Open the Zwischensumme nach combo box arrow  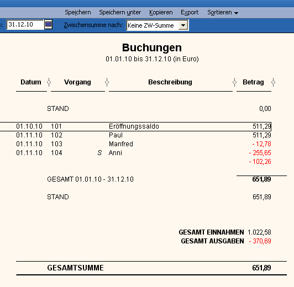(183, 25)
